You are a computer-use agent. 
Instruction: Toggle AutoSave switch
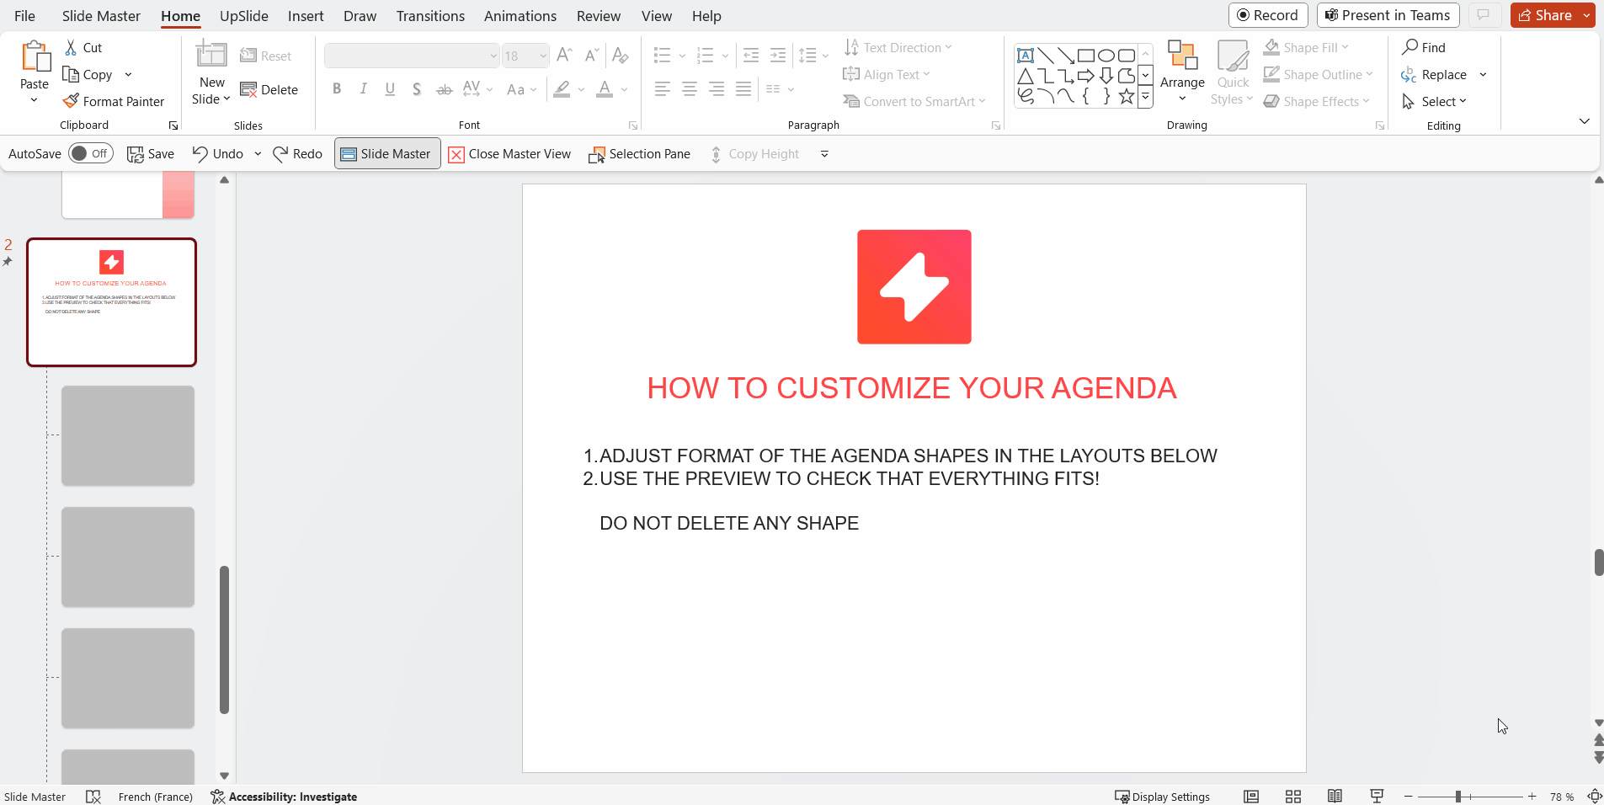pos(91,153)
